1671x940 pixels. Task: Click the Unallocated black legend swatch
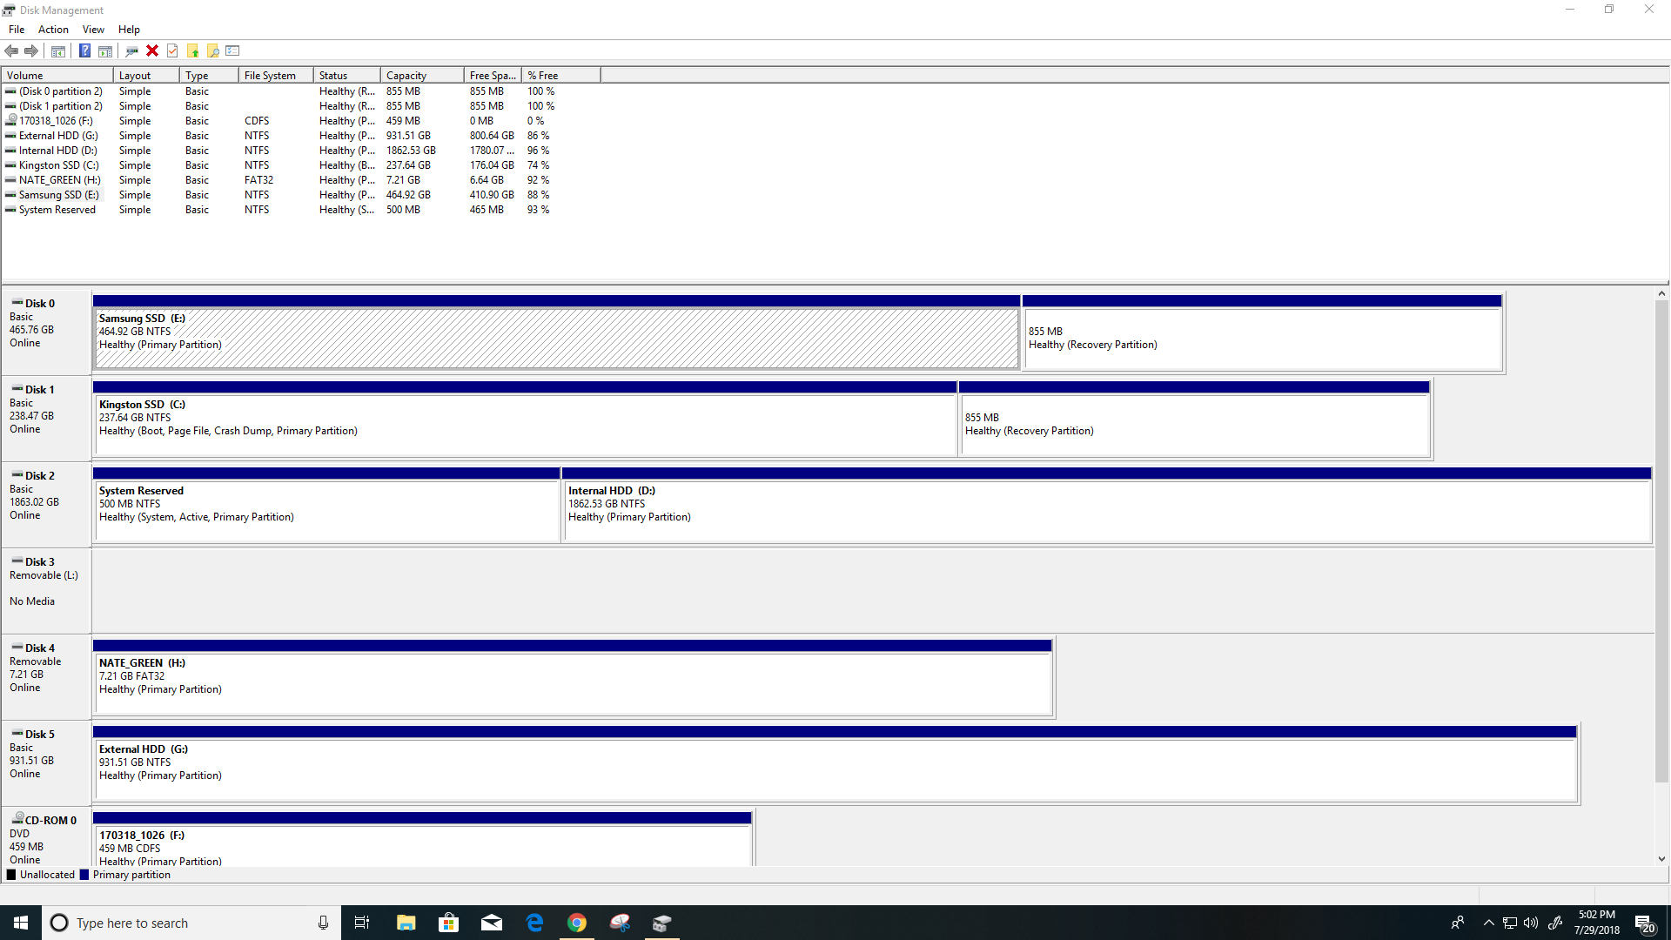point(11,875)
